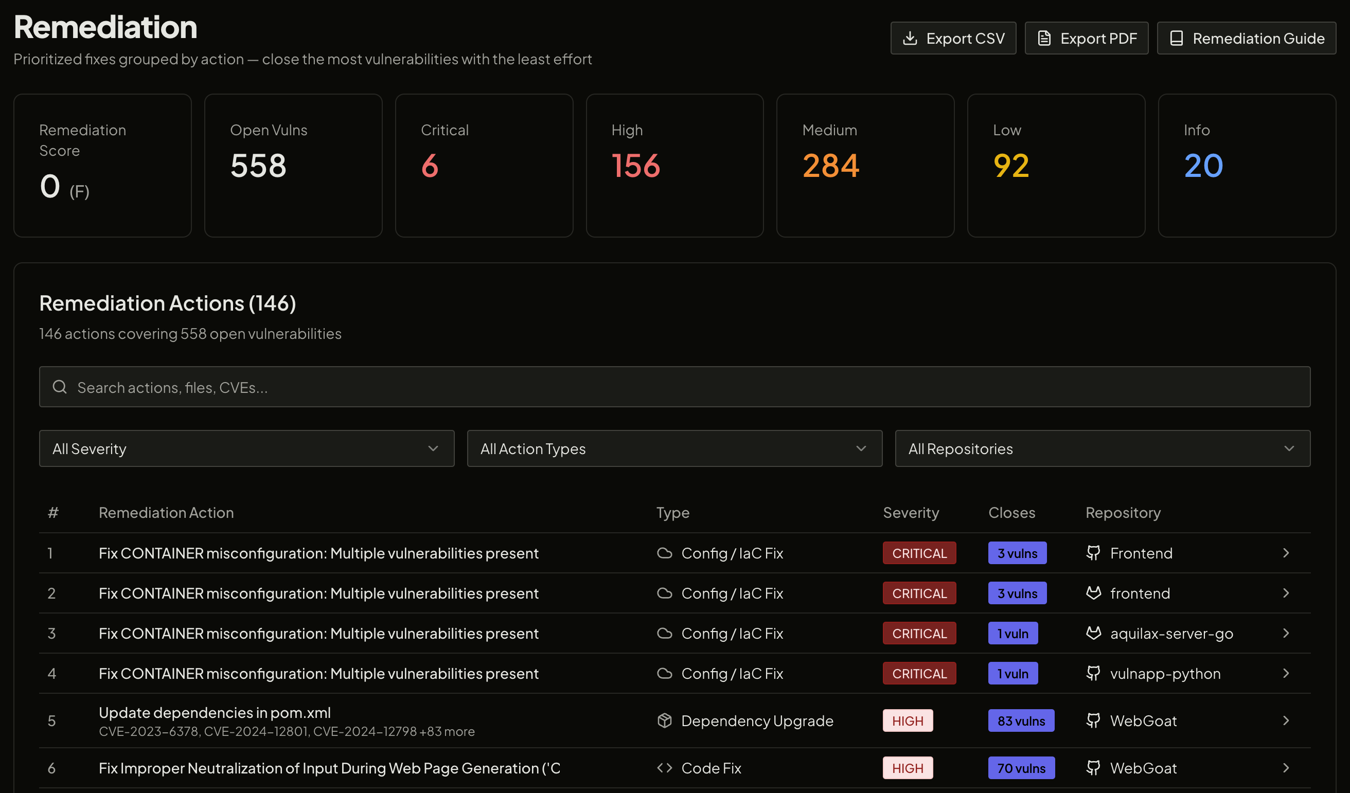1350x793 pixels.
Task: Click the search magnifier icon
Action: pyautogui.click(x=60, y=387)
